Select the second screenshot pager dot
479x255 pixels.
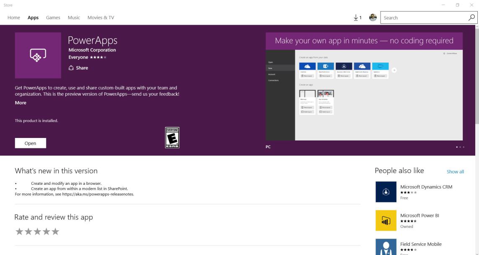point(460,147)
